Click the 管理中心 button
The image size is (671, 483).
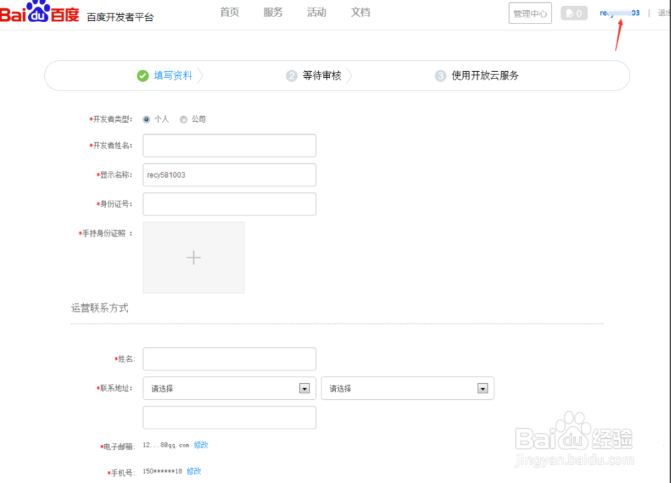point(529,13)
